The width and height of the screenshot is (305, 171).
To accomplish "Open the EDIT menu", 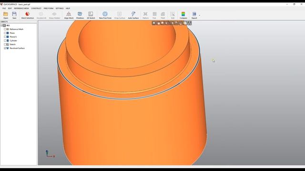I will click(x=10, y=9).
